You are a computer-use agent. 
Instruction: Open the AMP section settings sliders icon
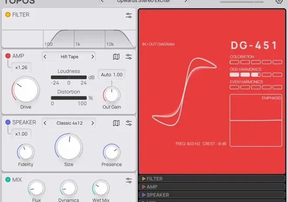(x=128, y=56)
